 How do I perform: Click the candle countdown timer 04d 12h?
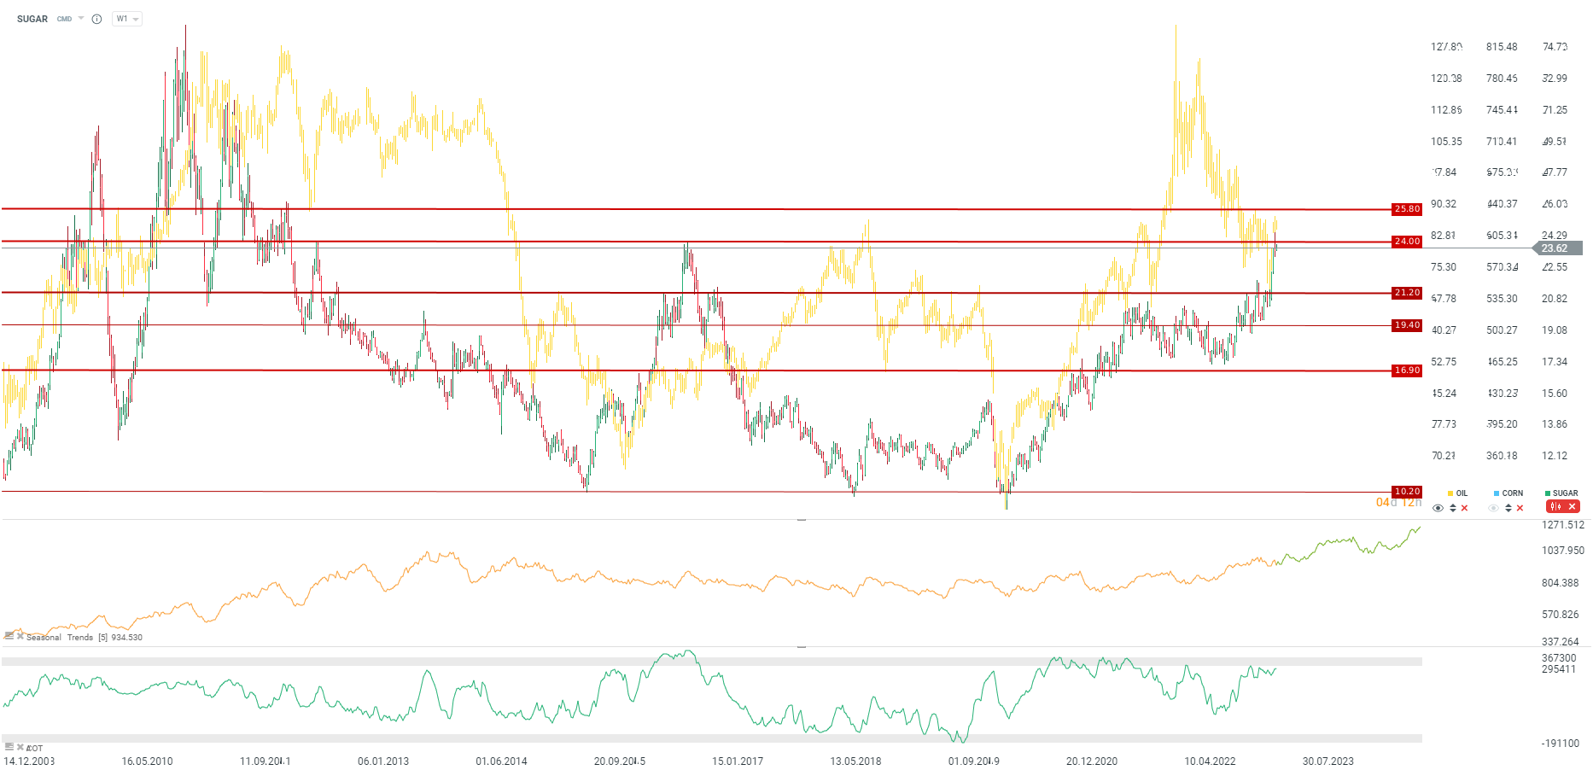(x=1398, y=503)
